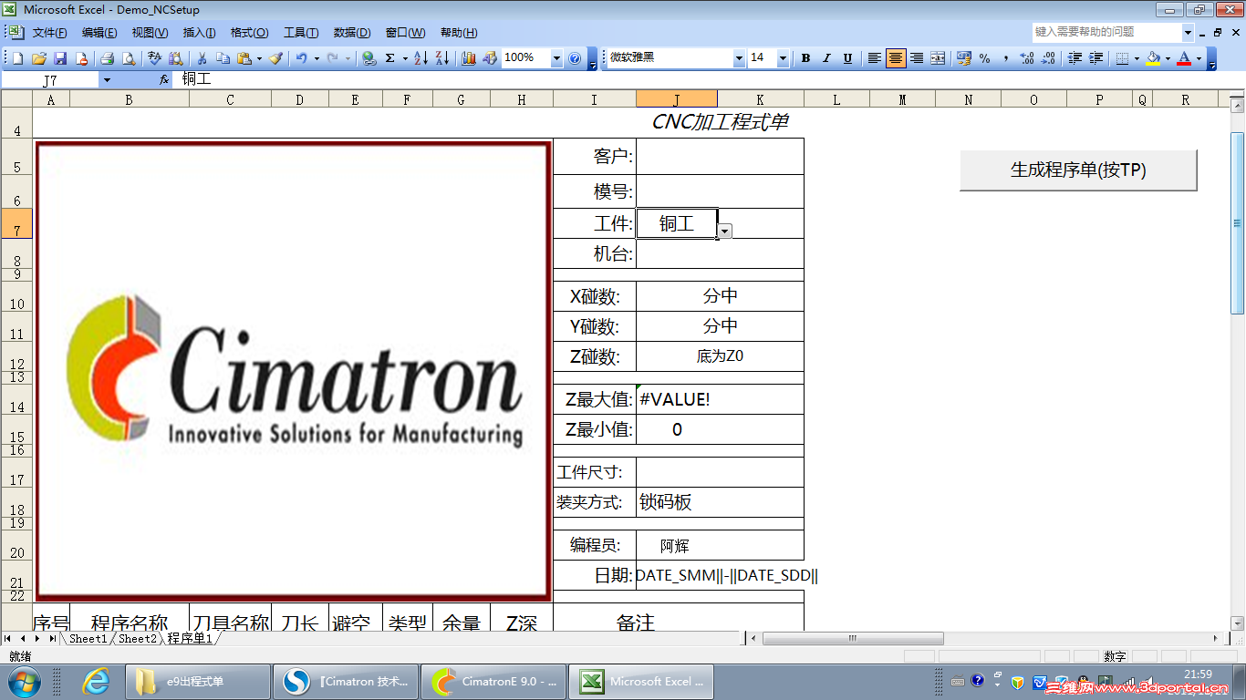Open Print Preview
The image size is (1246, 700).
click(x=129, y=58)
